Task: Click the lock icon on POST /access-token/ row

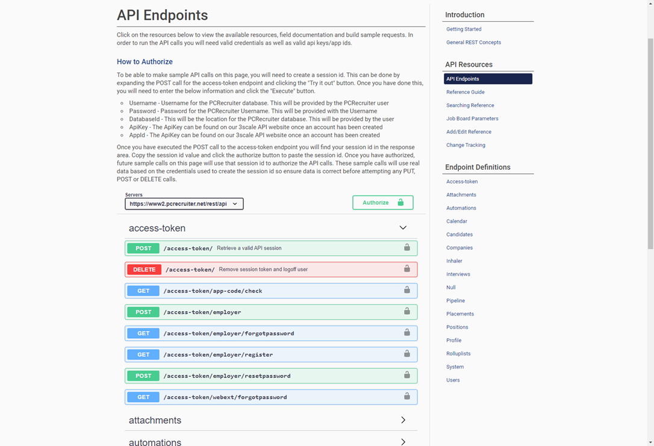Action: click(x=407, y=248)
